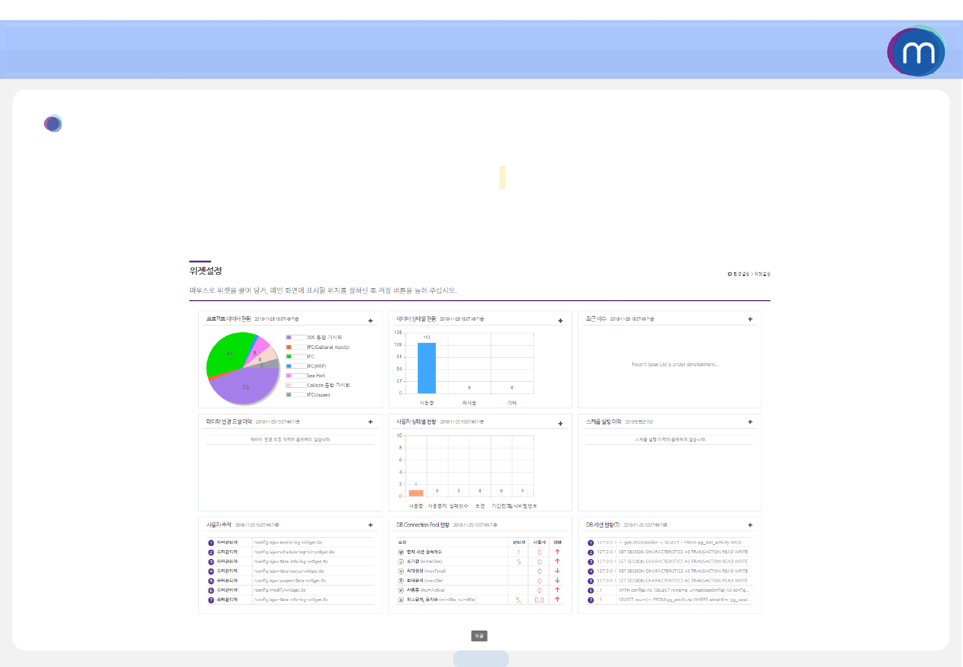The image size is (963, 667).
Task: Click the 데이터 상태별 현황 widget title
Action: [416, 319]
